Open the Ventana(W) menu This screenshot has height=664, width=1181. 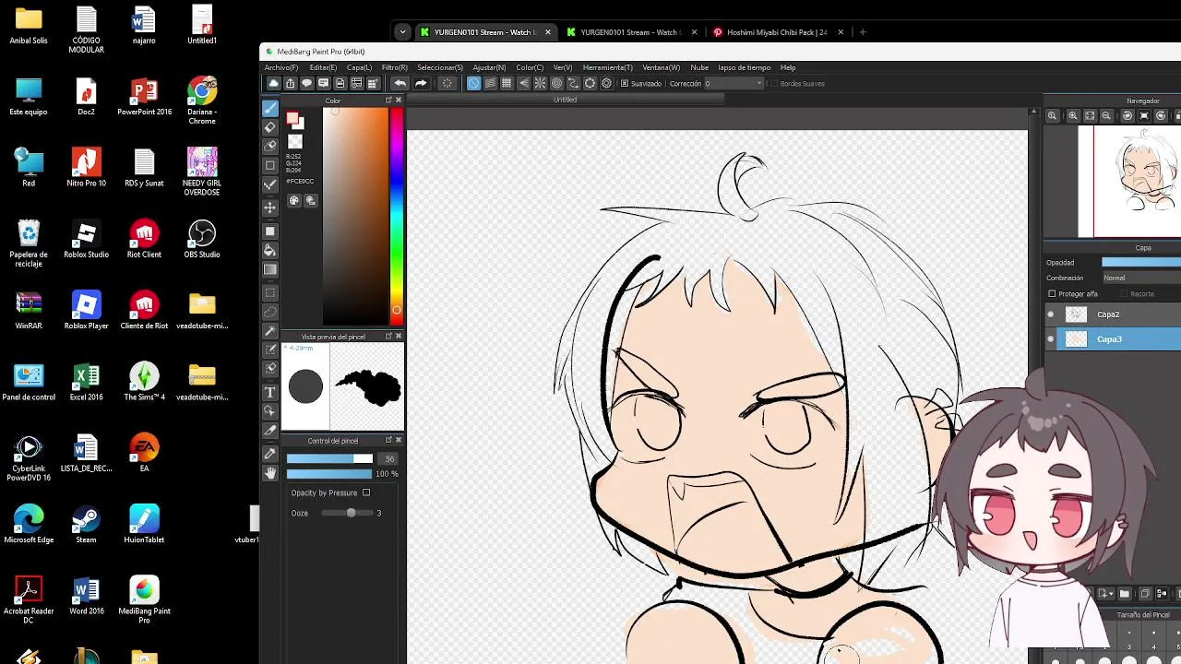[x=662, y=67]
